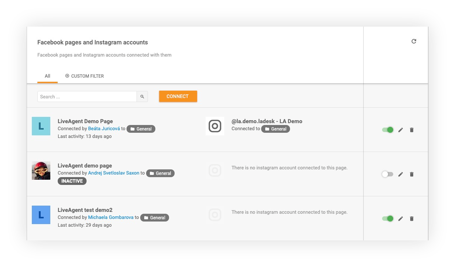This screenshot has height=267, width=455.
Task: Disable the LiveAgent Demo Page toggle
Action: [388, 130]
